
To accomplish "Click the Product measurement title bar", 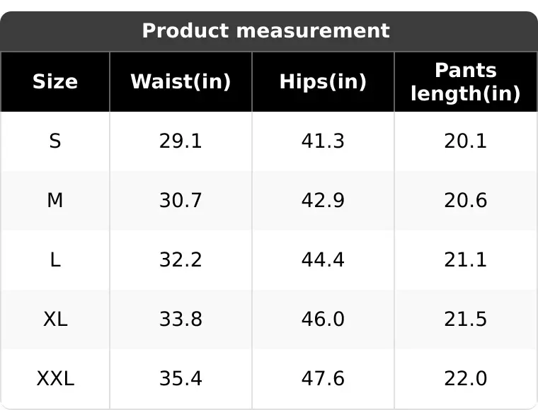I will tap(269, 31).
